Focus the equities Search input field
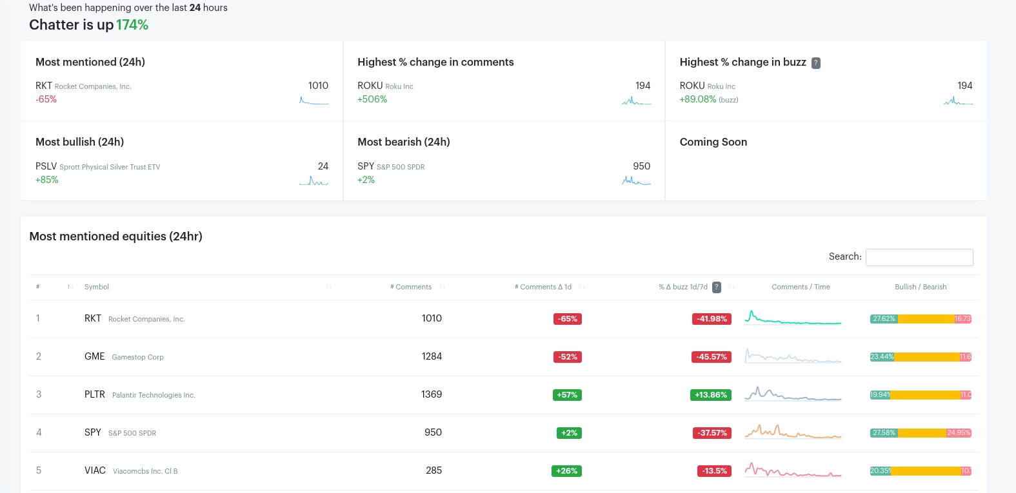This screenshot has width=1016, height=493. click(x=919, y=257)
